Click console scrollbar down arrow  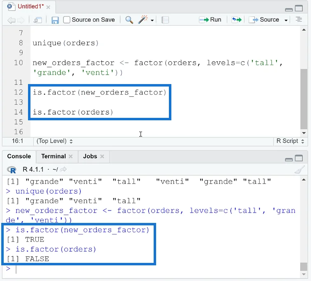pos(304,274)
